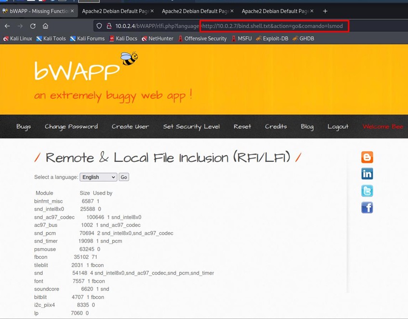This screenshot has height=319, width=408.
Task: Click the ac97_bus module name
Action: click(46, 225)
